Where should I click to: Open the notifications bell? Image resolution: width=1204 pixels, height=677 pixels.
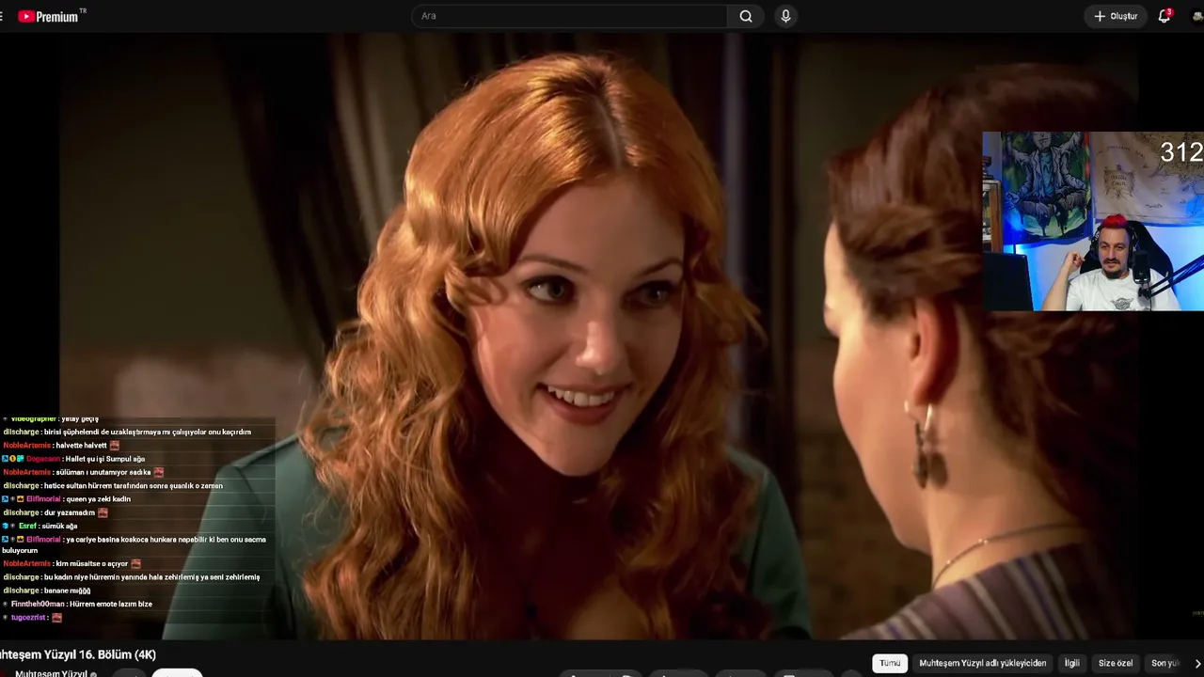pyautogui.click(x=1164, y=16)
